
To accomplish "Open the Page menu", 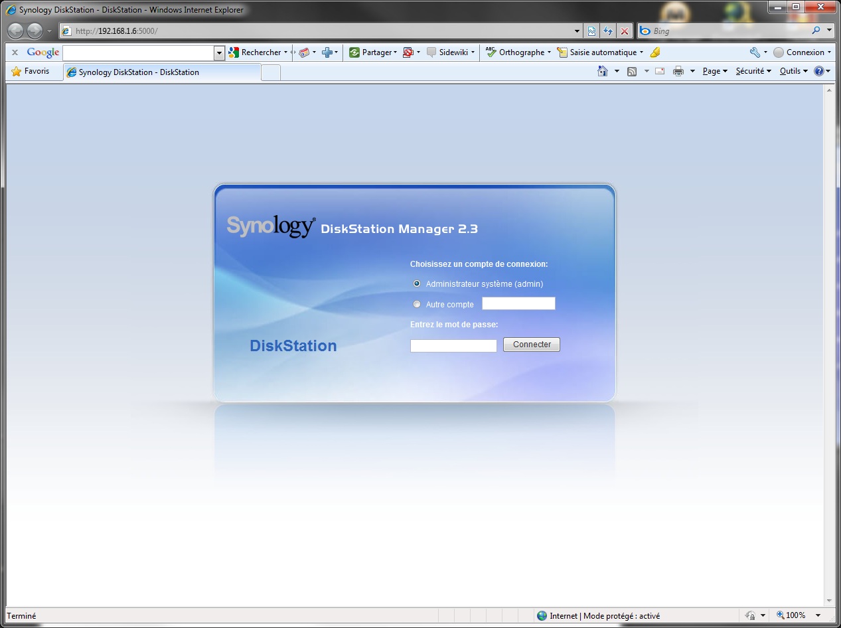I will point(715,71).
